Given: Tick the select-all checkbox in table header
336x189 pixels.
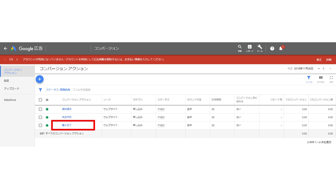Looking at the screenshot, I should point(40,100).
